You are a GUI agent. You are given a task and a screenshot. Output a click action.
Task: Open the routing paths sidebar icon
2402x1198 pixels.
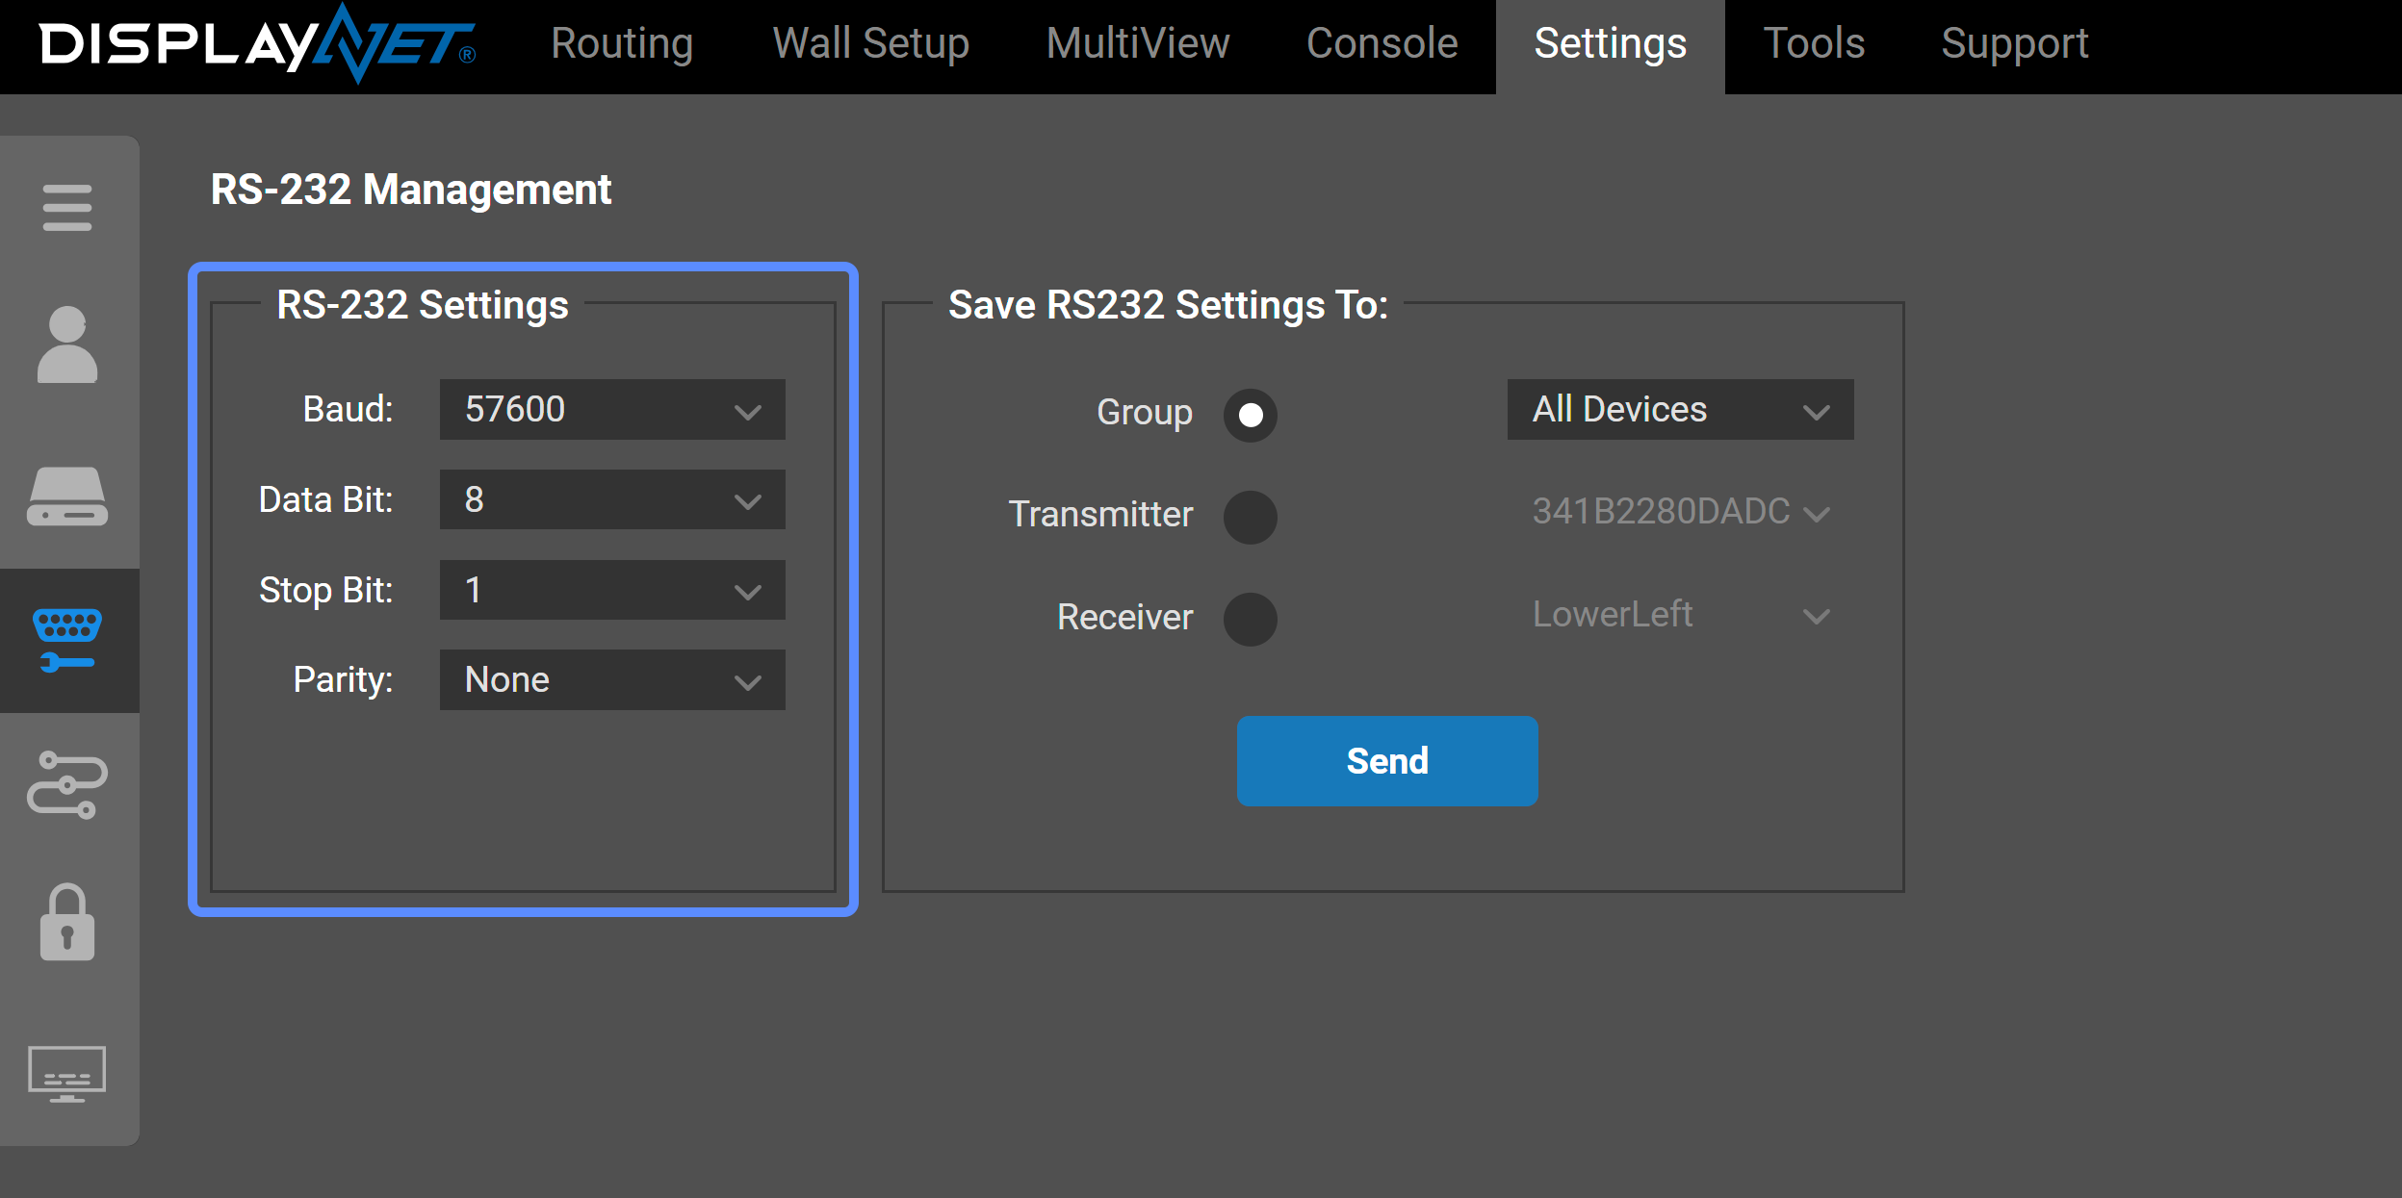tap(67, 785)
